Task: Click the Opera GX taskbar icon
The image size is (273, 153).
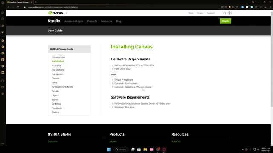Action: tap(164, 150)
